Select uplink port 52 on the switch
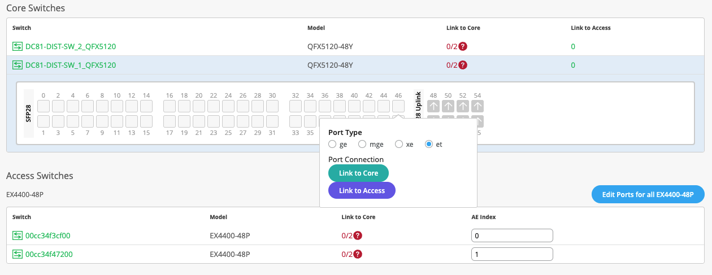 [x=463, y=106]
